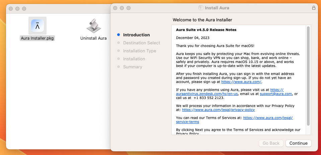
Task: Select the Uninstall Aura script icon
Action: click(94, 26)
